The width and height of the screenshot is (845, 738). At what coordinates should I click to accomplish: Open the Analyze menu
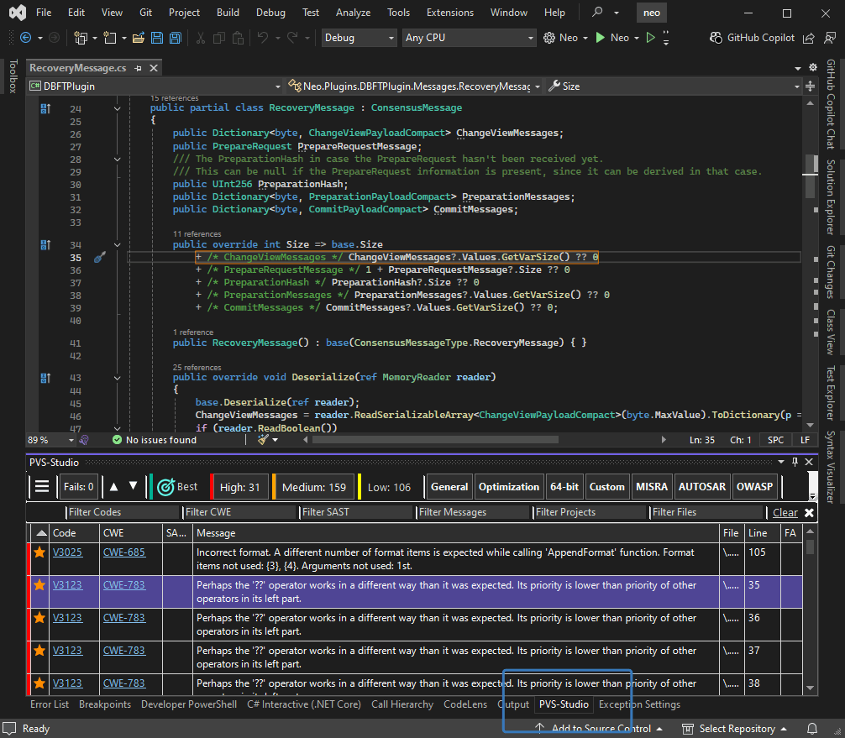(354, 13)
